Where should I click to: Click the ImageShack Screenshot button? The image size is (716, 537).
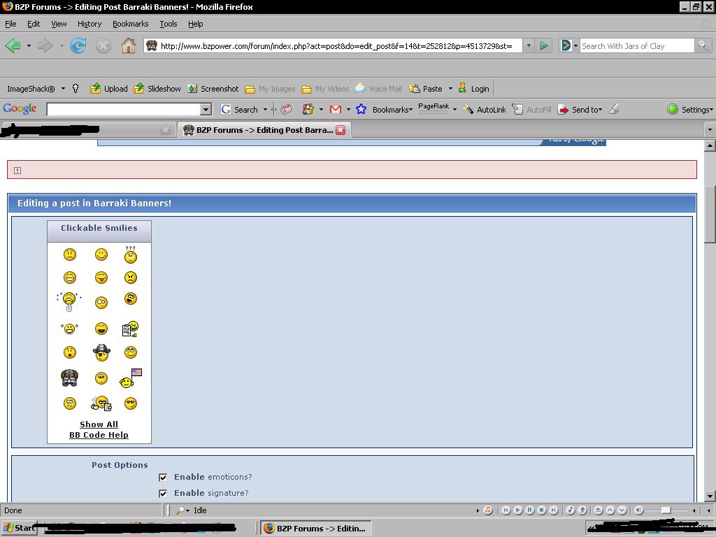[x=213, y=89]
